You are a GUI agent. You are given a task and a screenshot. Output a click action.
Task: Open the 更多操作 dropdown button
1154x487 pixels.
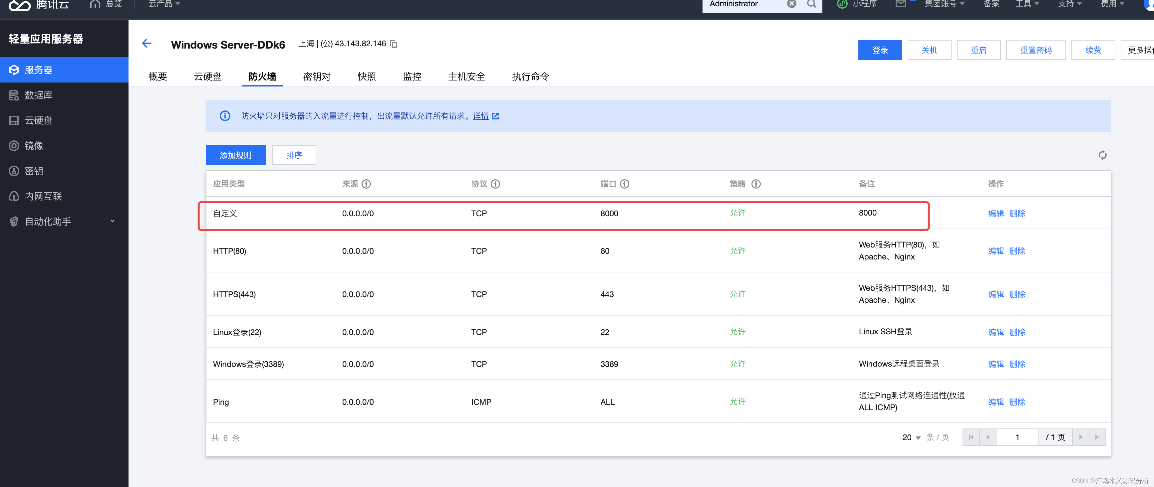1137,50
